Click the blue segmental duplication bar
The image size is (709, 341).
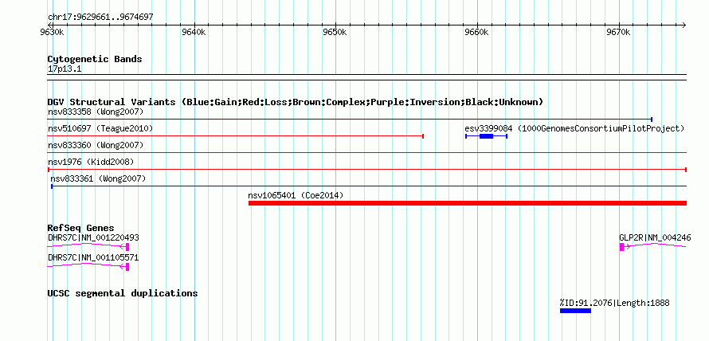click(x=575, y=311)
